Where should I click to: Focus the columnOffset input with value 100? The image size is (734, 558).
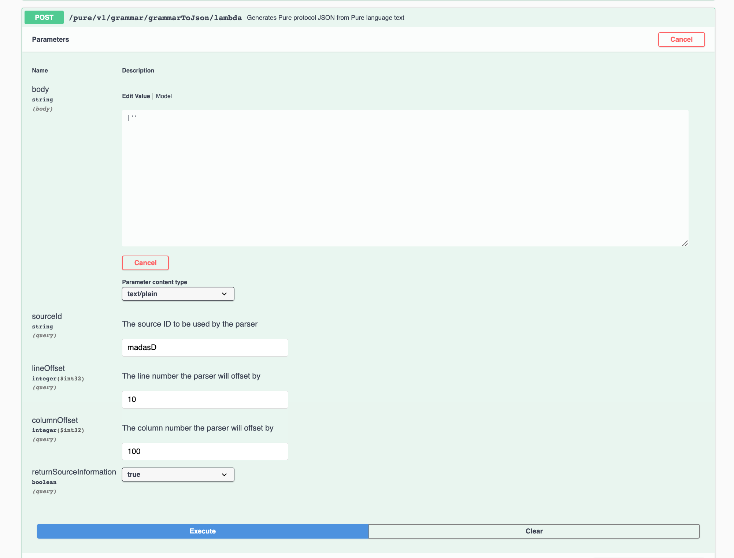pos(205,451)
